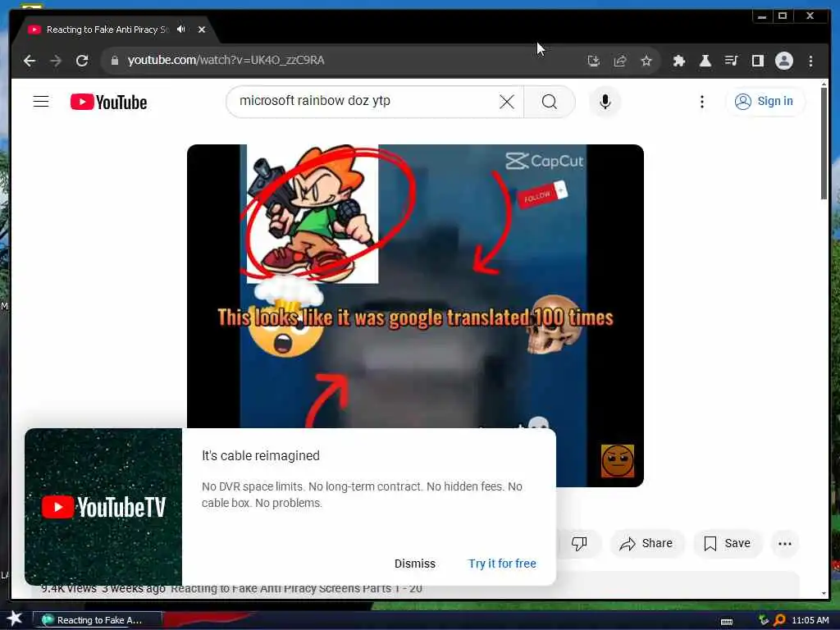Click the magnifier tray icon
The width and height of the screenshot is (840, 630).
coord(779,620)
